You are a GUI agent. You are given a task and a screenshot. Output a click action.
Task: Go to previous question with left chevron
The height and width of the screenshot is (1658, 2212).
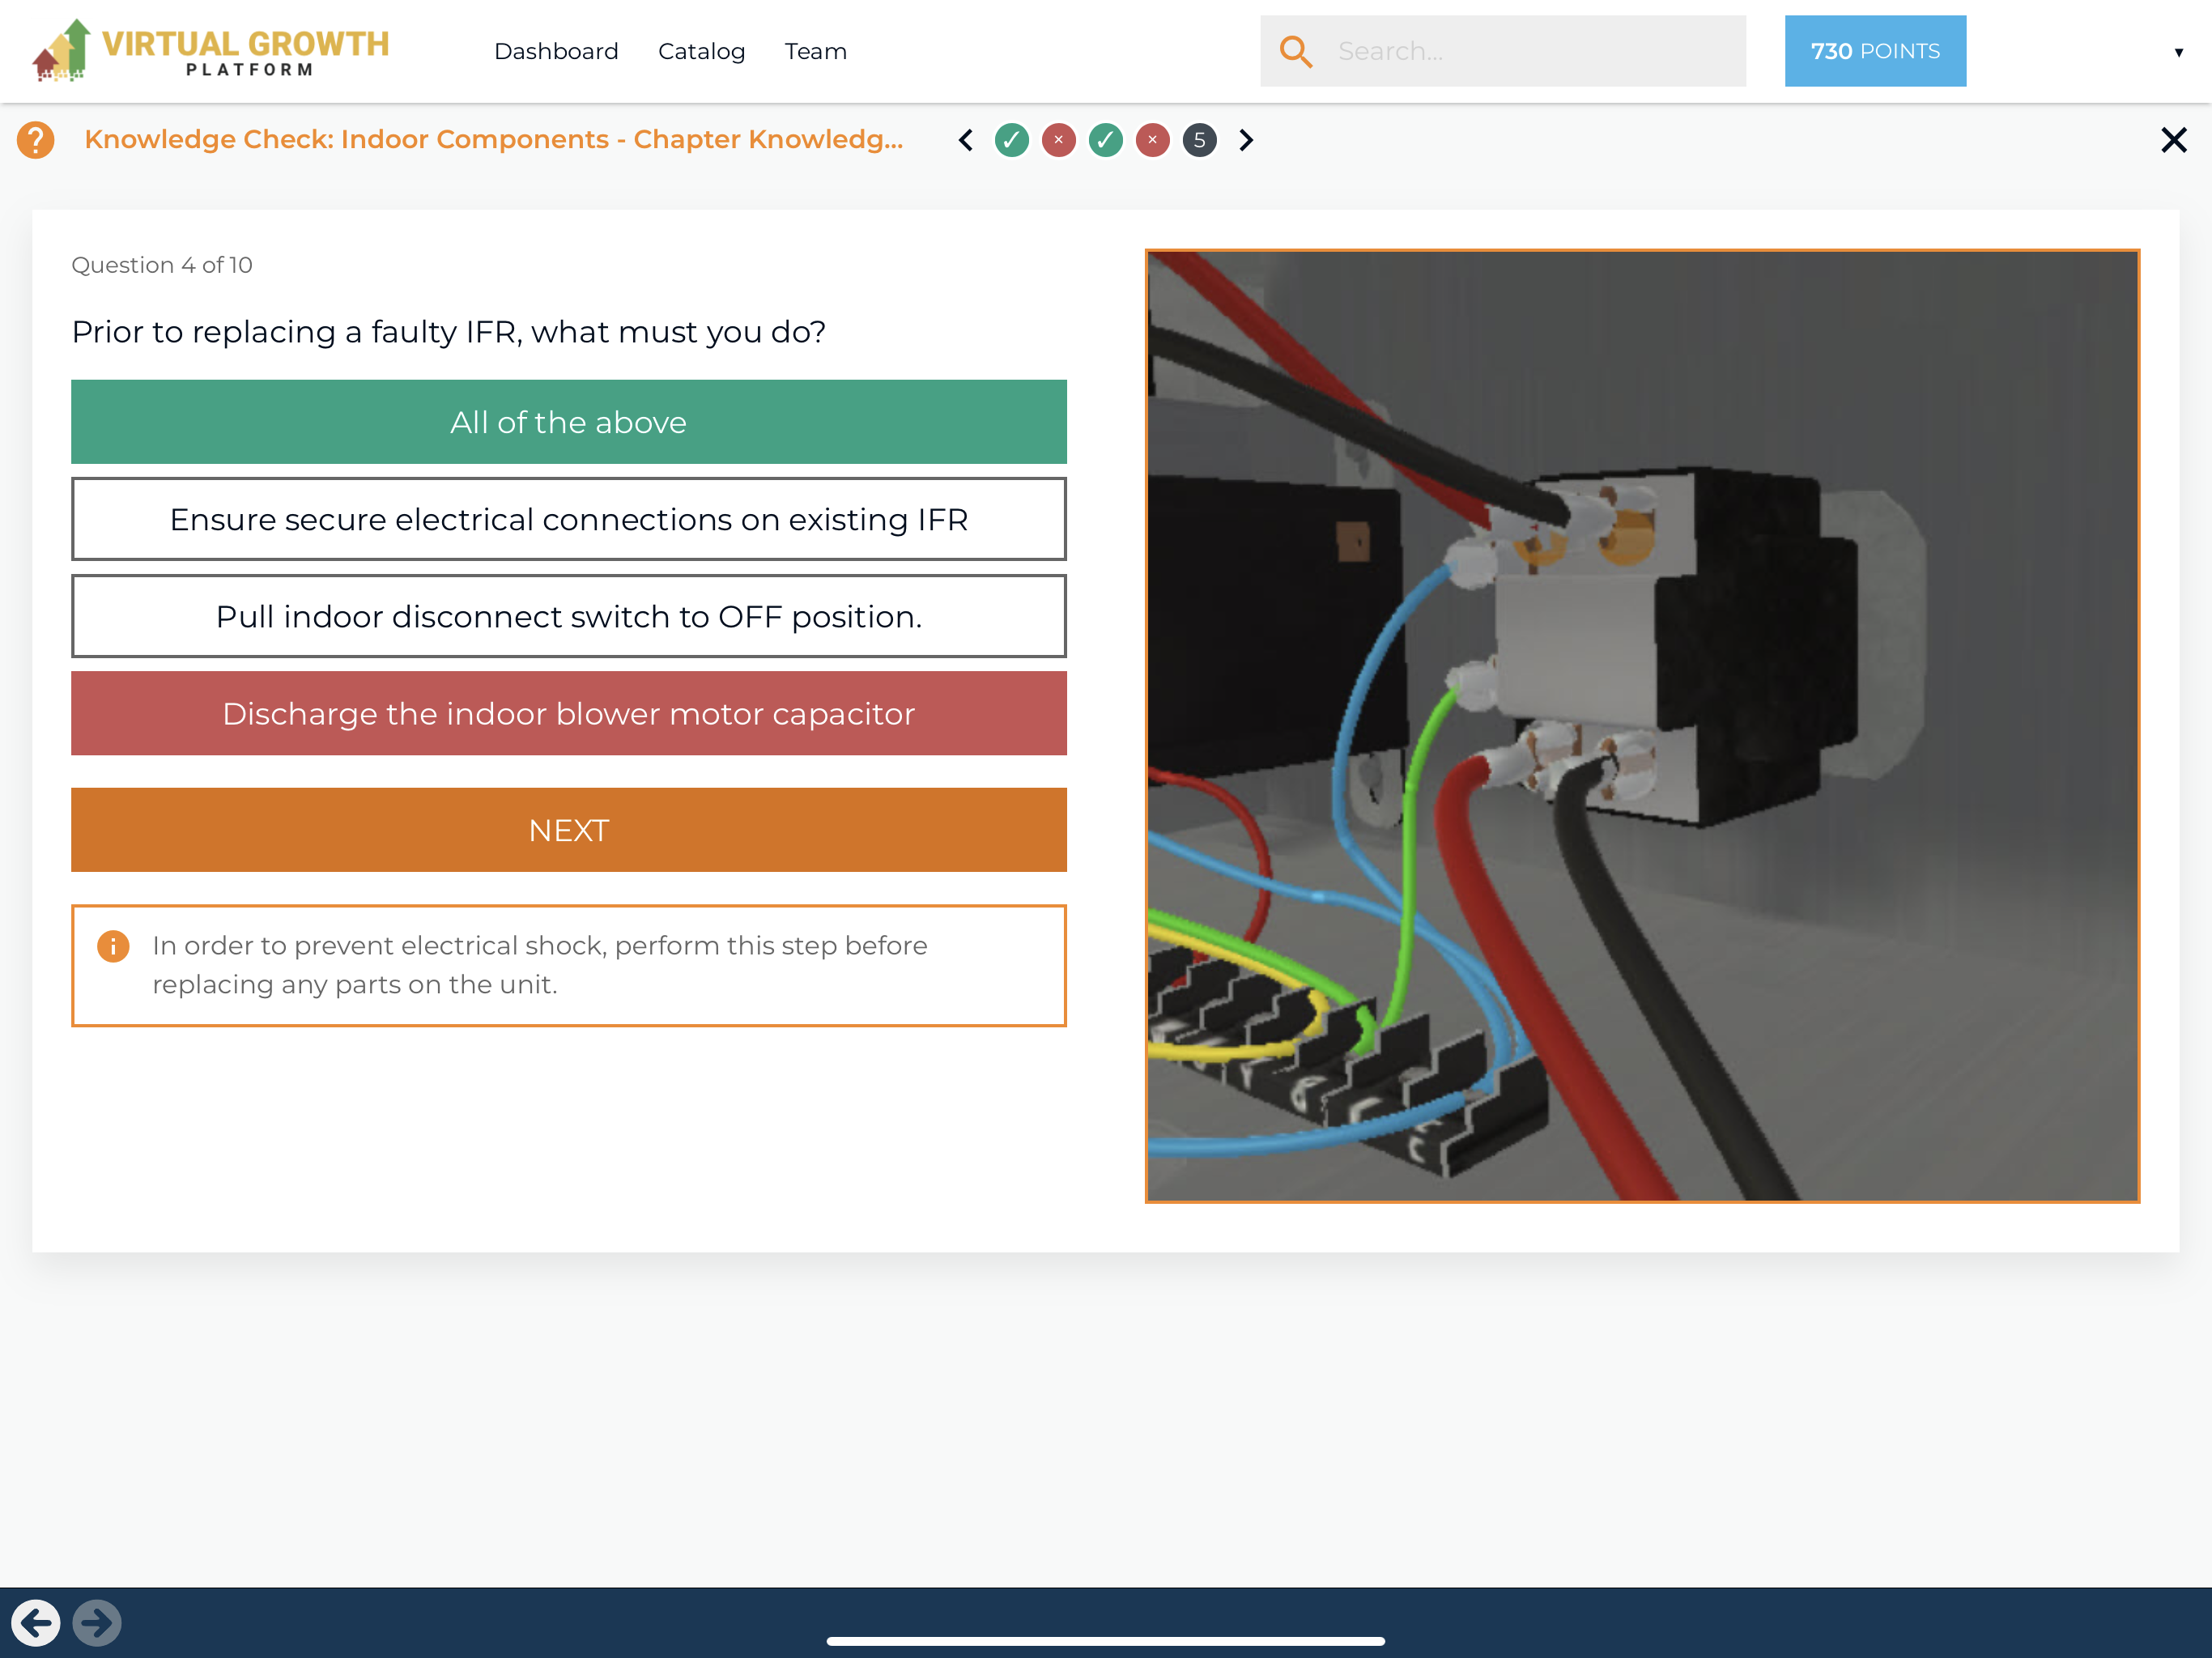[x=966, y=140]
